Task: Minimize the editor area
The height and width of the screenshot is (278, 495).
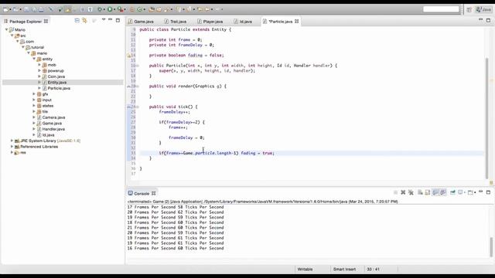Action: (x=480, y=19)
